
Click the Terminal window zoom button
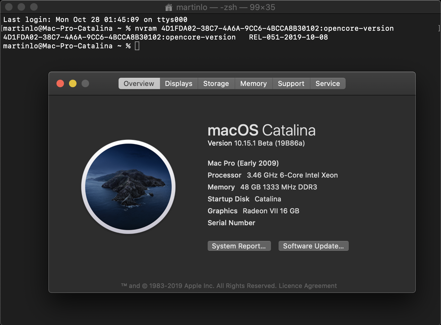tap(34, 7)
